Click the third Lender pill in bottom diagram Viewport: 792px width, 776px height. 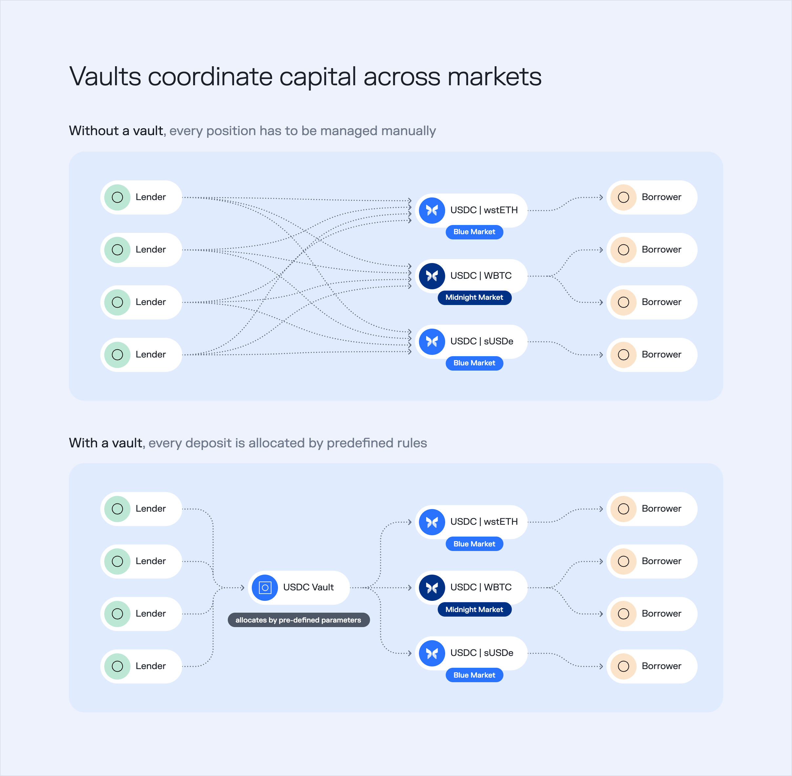[x=141, y=614]
